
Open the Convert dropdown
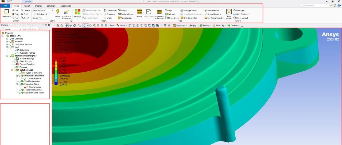tap(234, 26)
